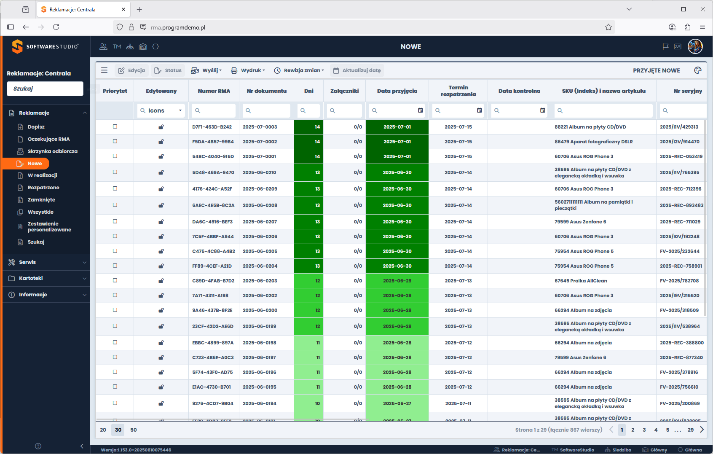Select the checkbox for row 54BC-4040-915D
Image resolution: width=713 pixels, height=454 pixels.
pyautogui.click(x=115, y=156)
